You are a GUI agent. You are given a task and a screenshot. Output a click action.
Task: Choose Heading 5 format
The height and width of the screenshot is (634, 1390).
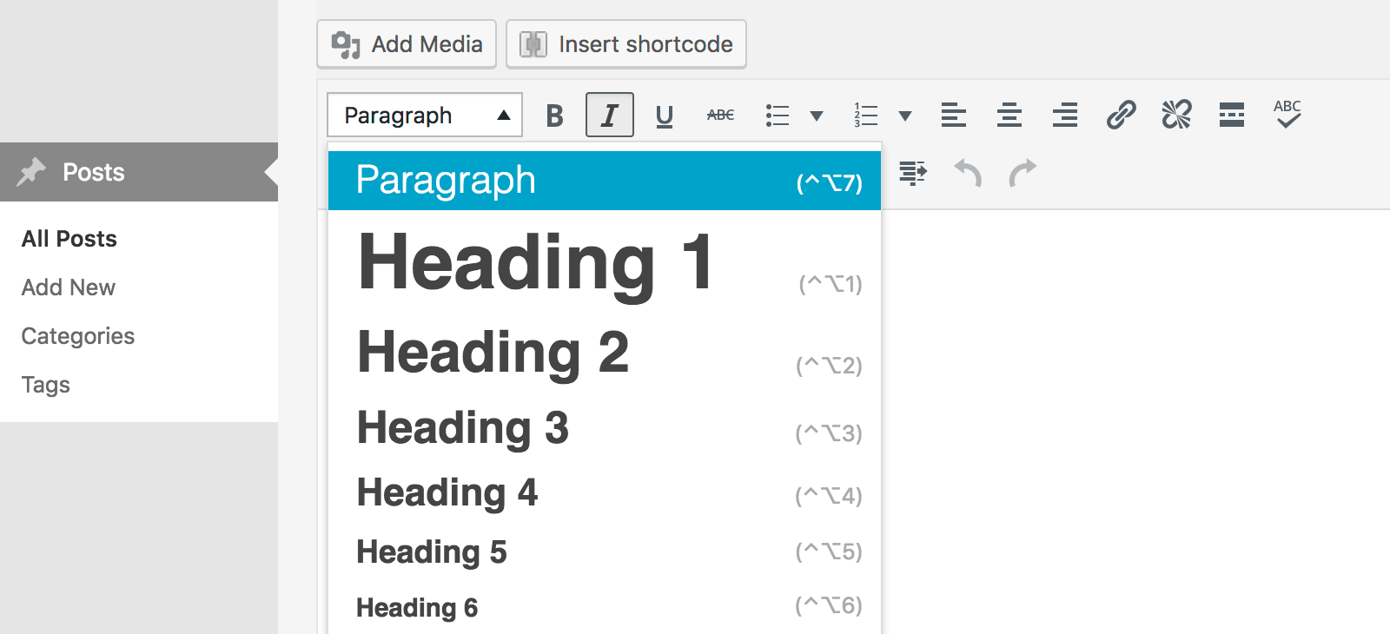click(x=605, y=551)
